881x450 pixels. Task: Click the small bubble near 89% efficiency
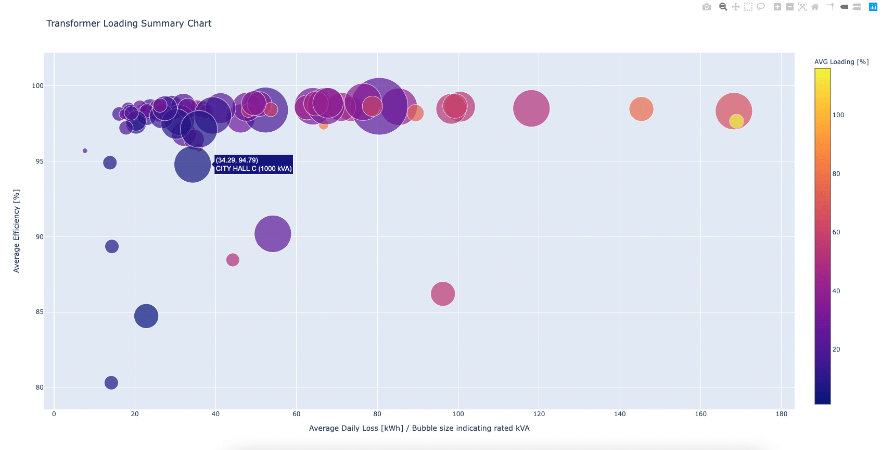[x=112, y=246]
